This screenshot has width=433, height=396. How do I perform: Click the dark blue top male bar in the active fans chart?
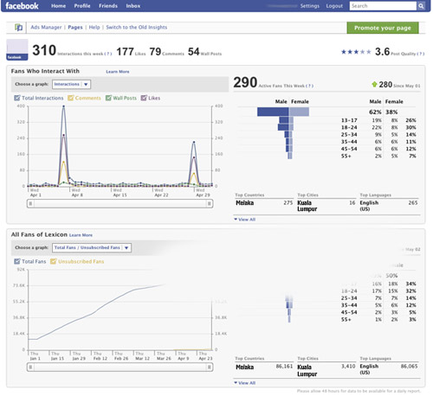coord(273,112)
